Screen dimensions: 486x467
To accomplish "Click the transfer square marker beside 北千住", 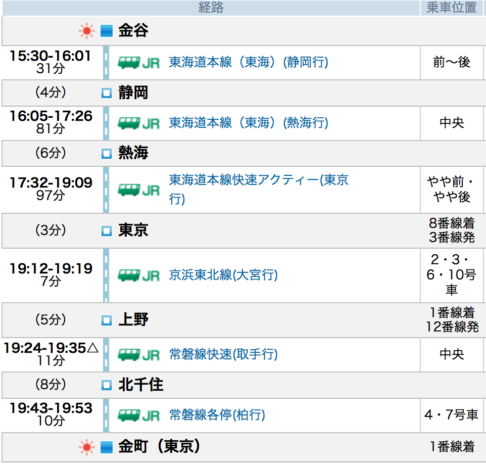I will [x=106, y=385].
